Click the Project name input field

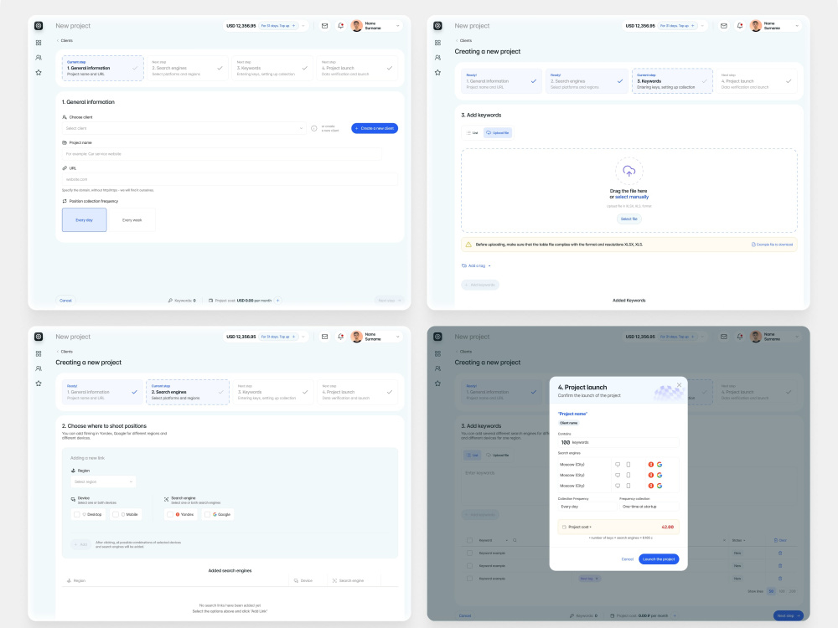tap(222, 154)
